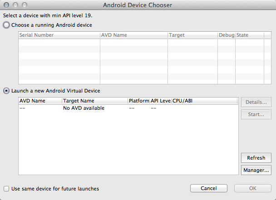The image size is (276, 200).
Task: Select the 'No AVD available' row
Action: tap(84, 108)
